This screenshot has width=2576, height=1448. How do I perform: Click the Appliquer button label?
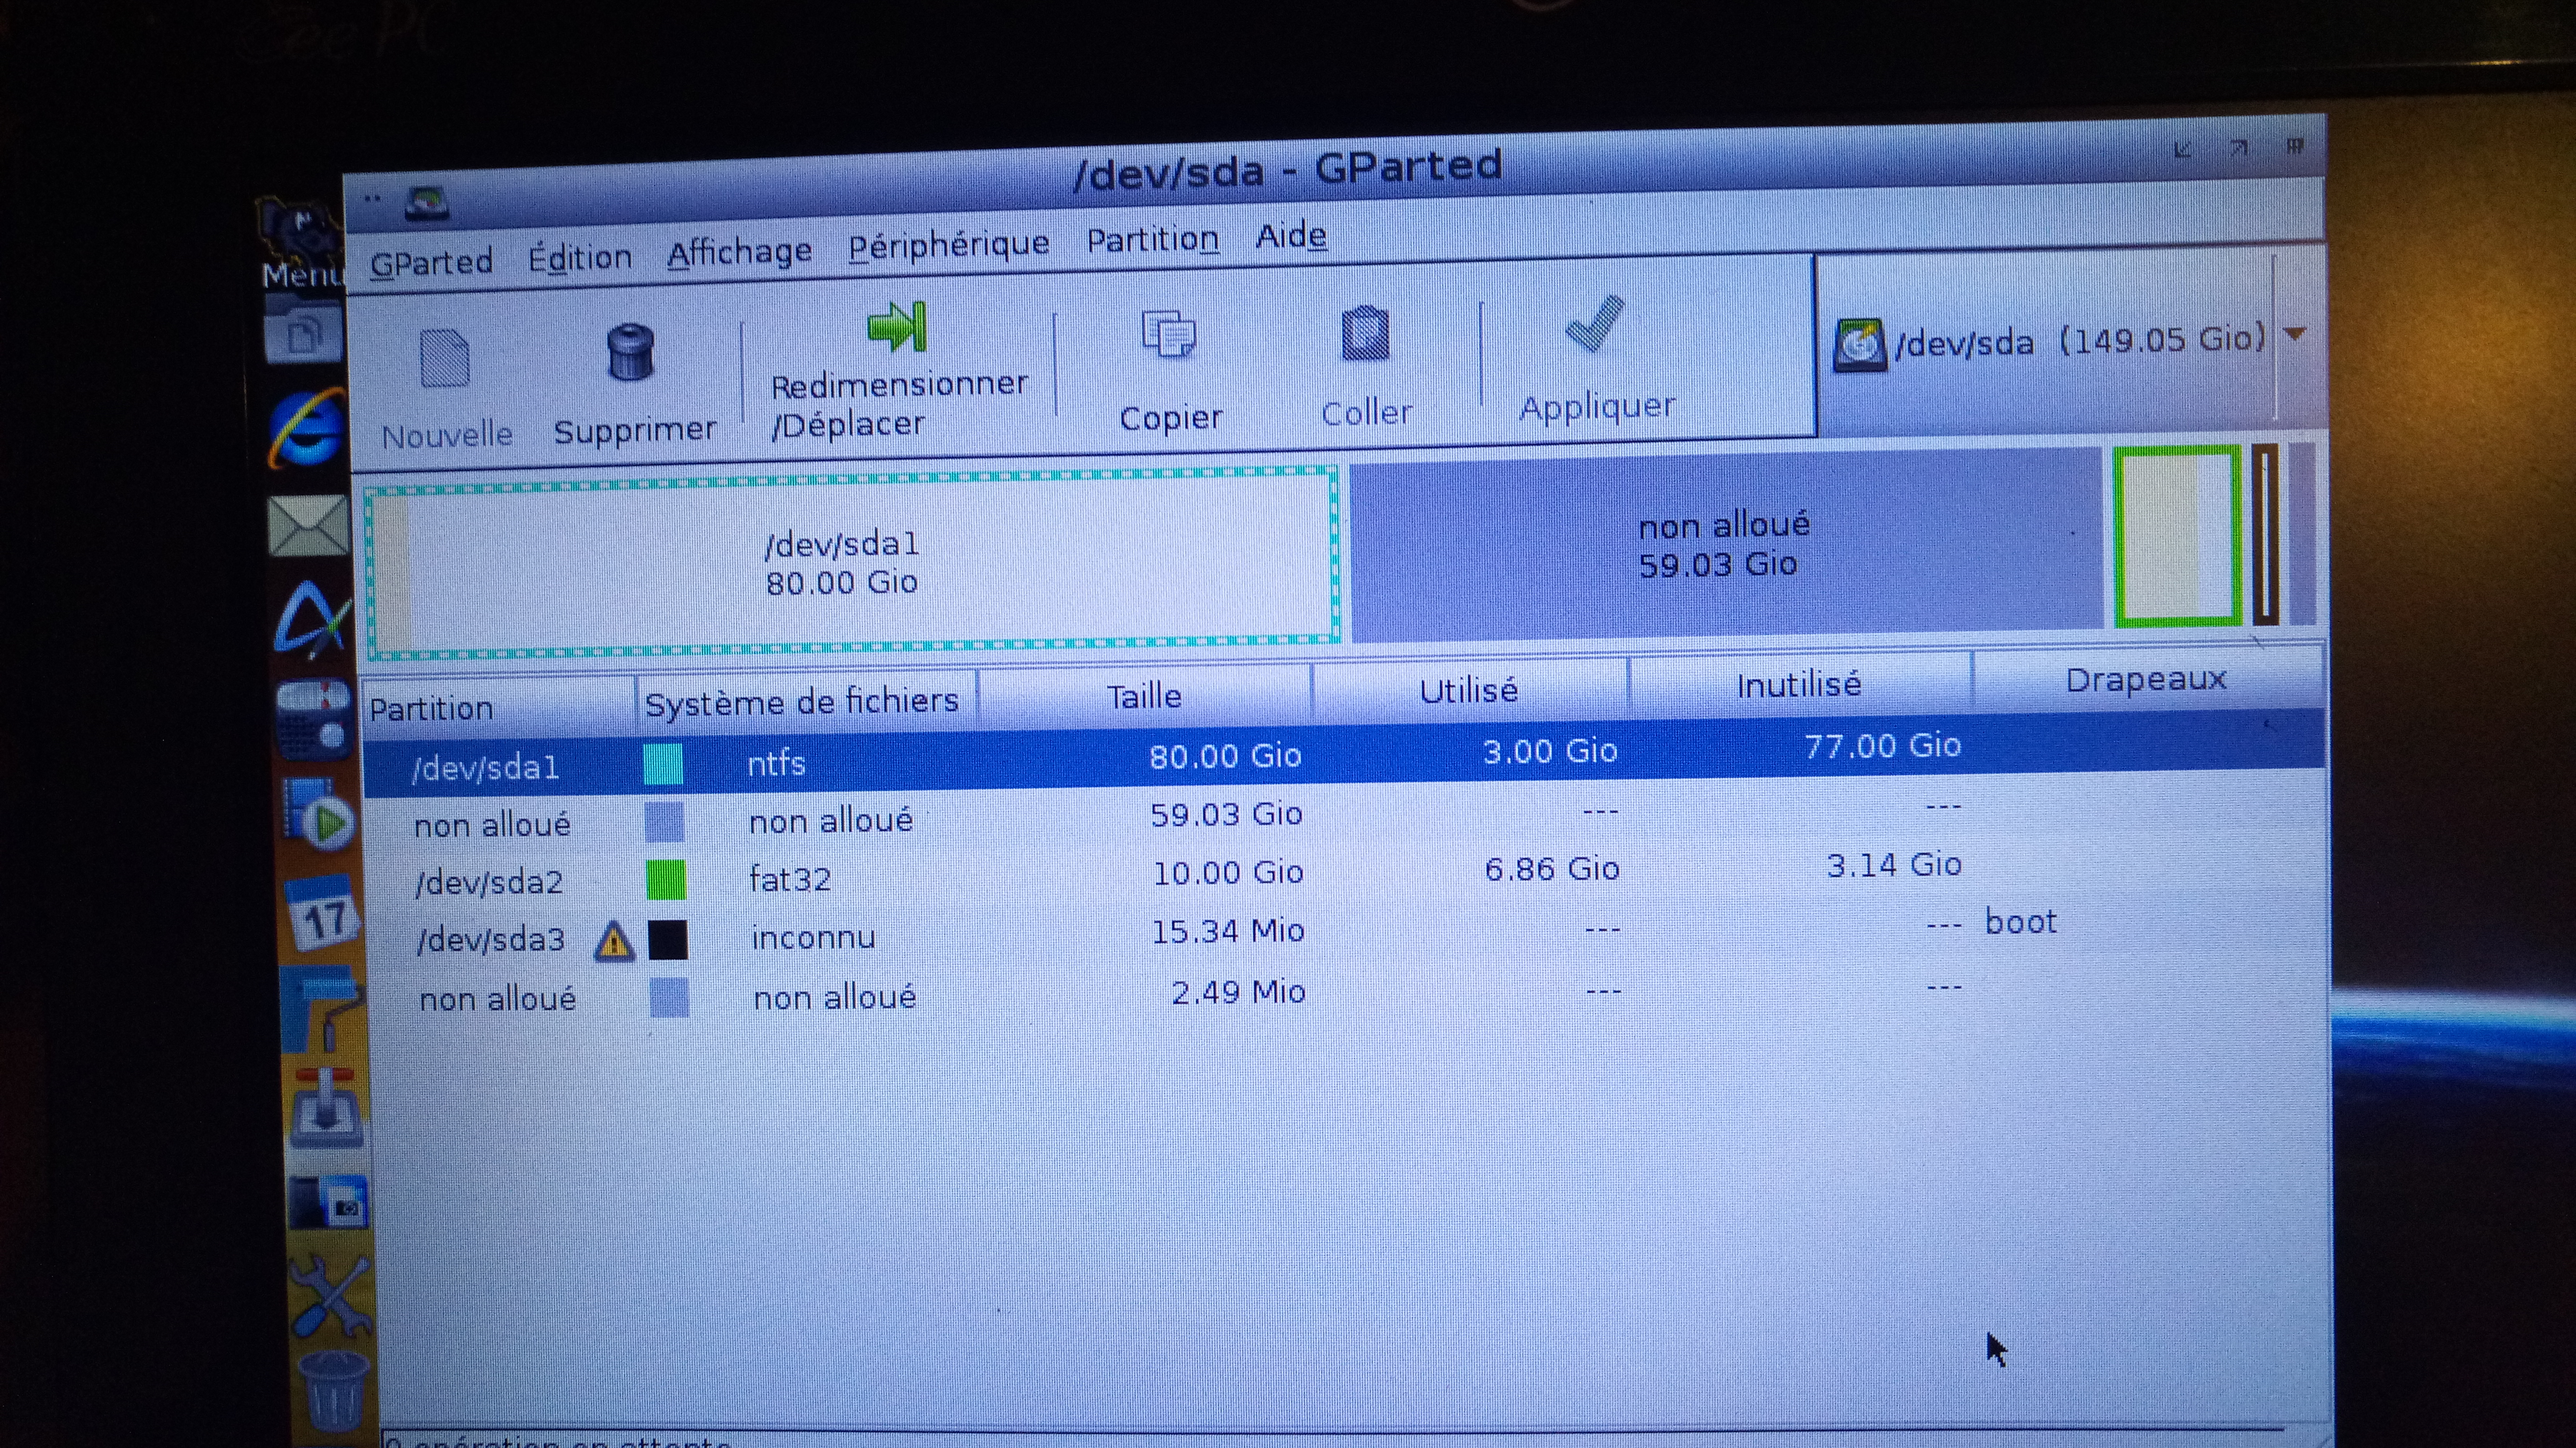tap(1597, 407)
